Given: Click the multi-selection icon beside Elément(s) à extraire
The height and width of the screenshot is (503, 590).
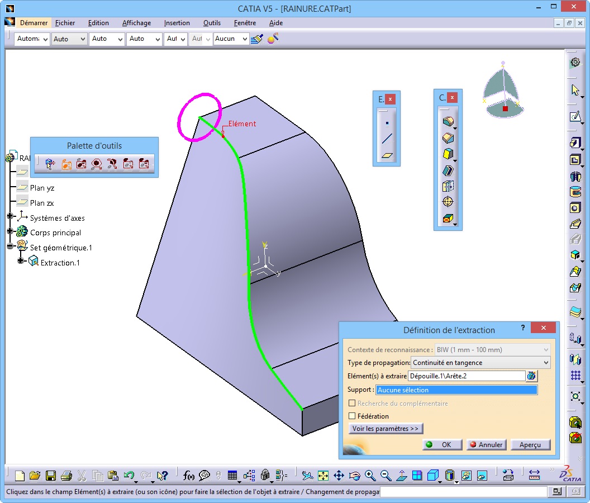Looking at the screenshot, I should [531, 376].
